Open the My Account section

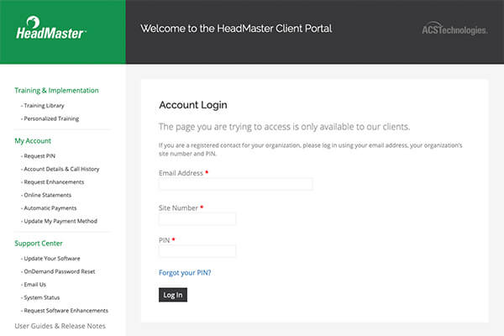point(33,141)
